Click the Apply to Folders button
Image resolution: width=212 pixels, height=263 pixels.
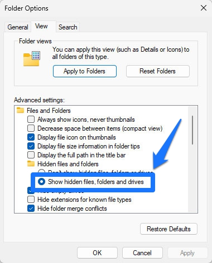coord(85,71)
